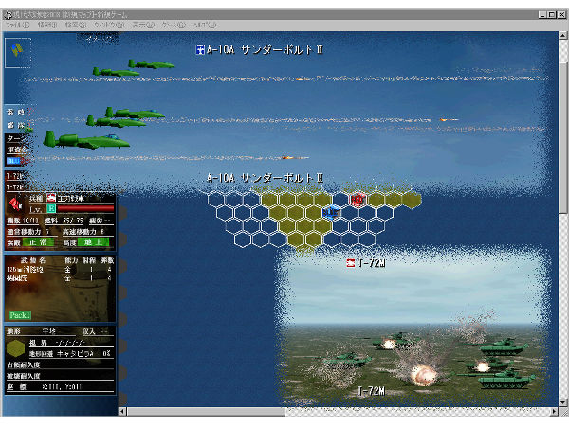Image resolution: width=569 pixels, height=426 pixels.
Task: Open the second menu bar item 情報
Action: coord(47,25)
